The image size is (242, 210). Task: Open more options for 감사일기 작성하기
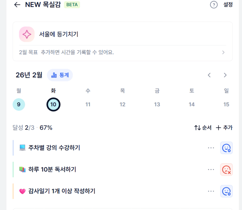coord(211,191)
